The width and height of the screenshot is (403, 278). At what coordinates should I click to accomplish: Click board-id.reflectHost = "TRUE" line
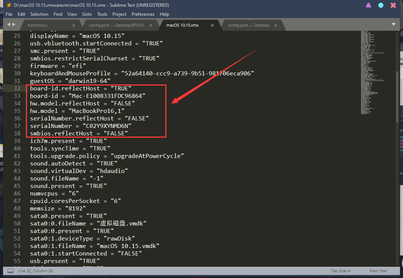(x=81, y=89)
